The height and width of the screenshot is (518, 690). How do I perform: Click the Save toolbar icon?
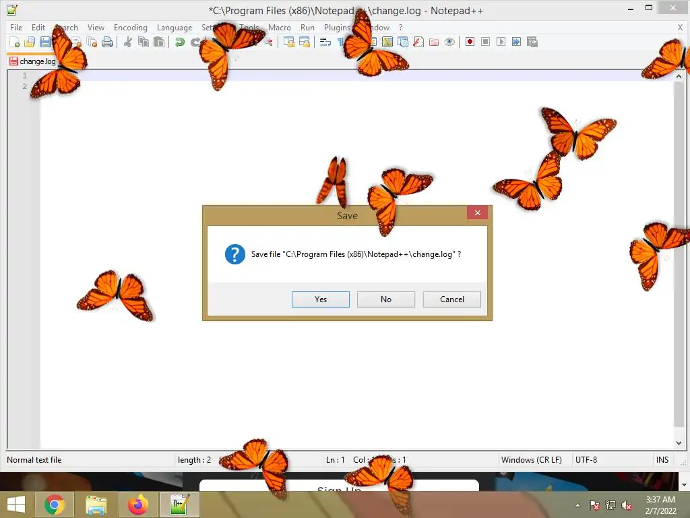coord(45,42)
